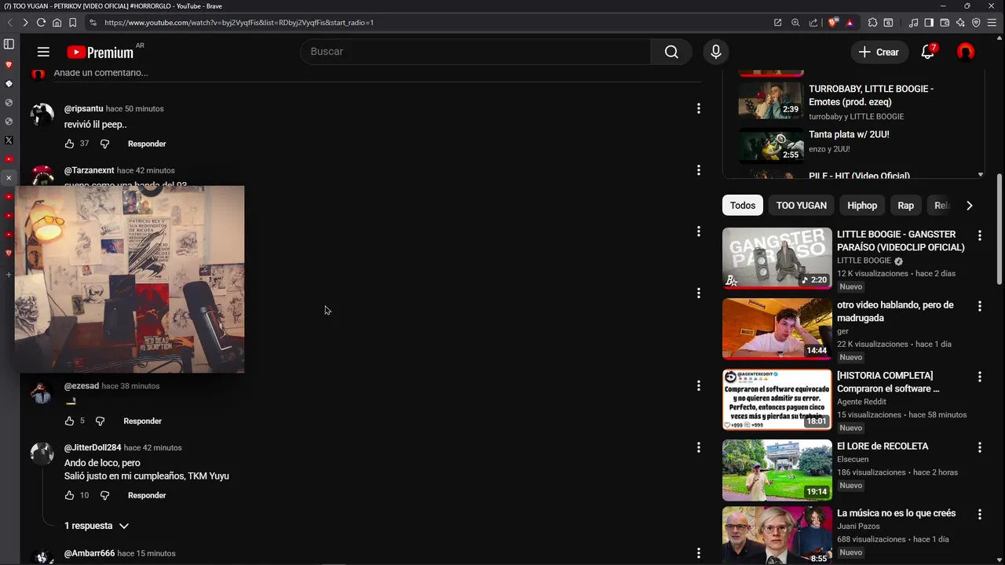1005x565 pixels.
Task: Open options menu for @JitterDoll284's comment
Action: [x=698, y=447]
